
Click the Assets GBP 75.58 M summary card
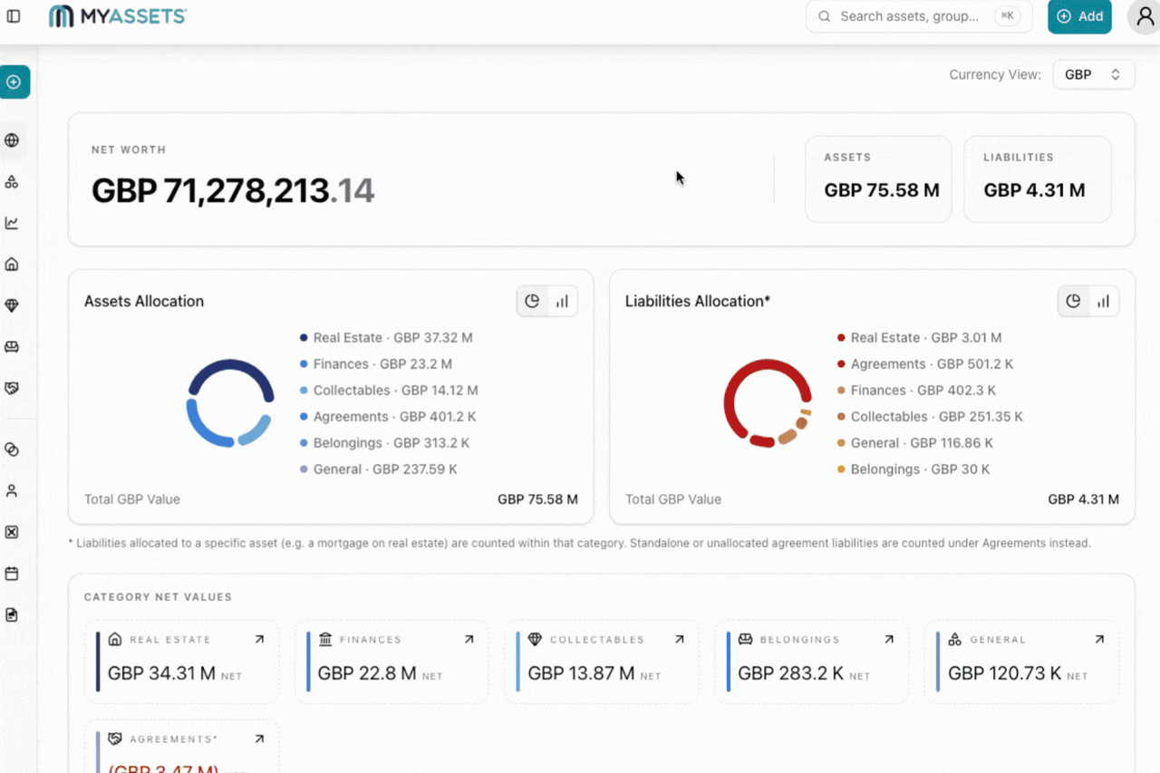(878, 179)
